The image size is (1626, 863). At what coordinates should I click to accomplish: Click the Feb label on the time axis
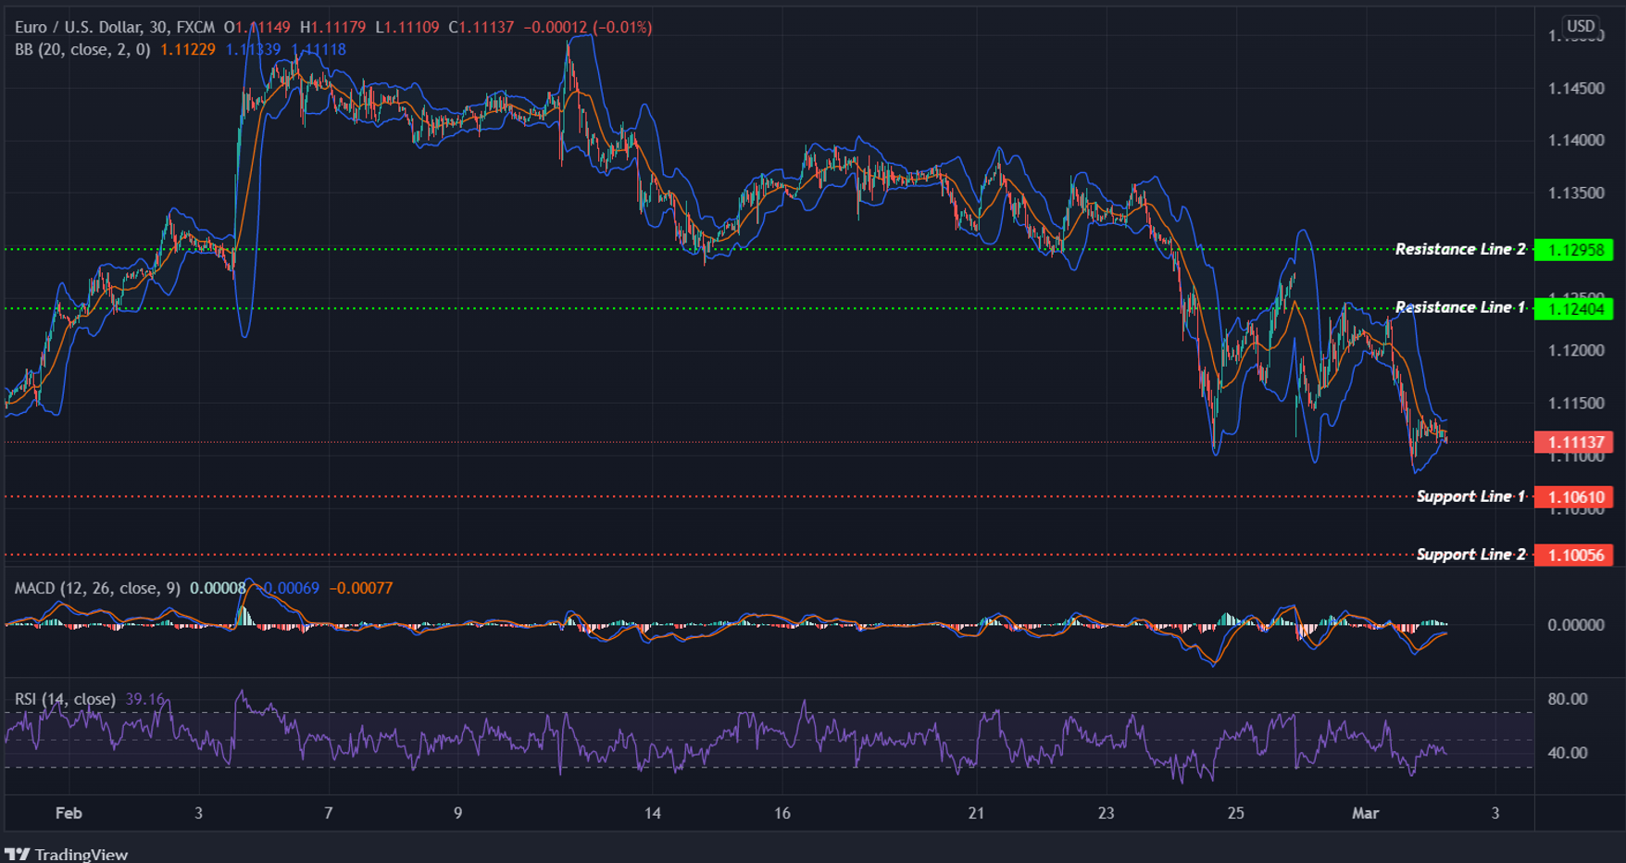click(x=68, y=813)
